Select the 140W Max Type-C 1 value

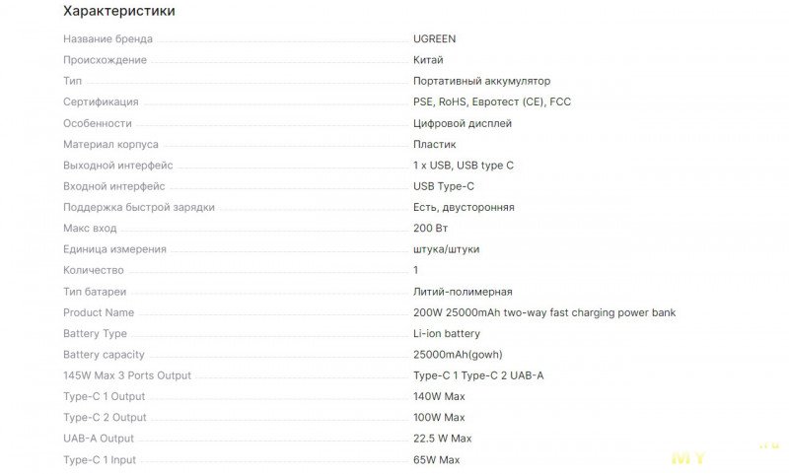coord(439,396)
